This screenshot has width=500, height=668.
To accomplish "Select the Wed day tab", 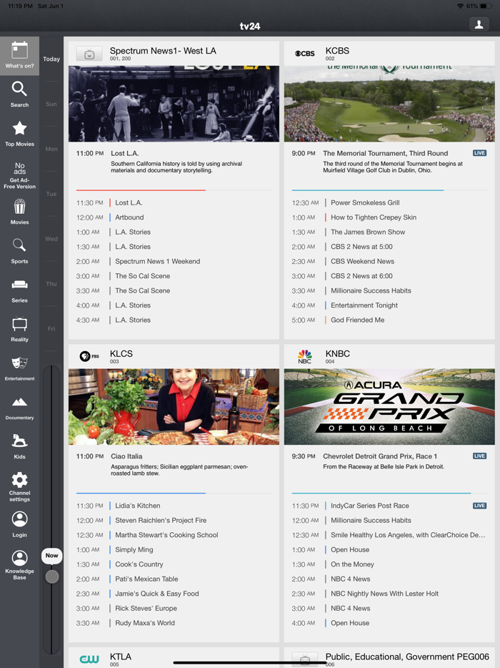I will (x=51, y=239).
